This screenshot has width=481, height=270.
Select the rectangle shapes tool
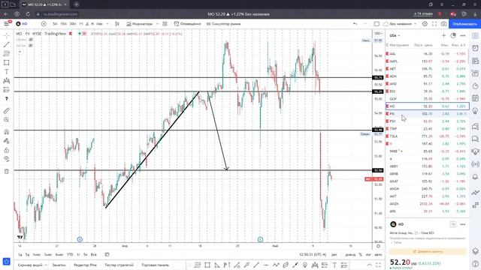point(7,62)
